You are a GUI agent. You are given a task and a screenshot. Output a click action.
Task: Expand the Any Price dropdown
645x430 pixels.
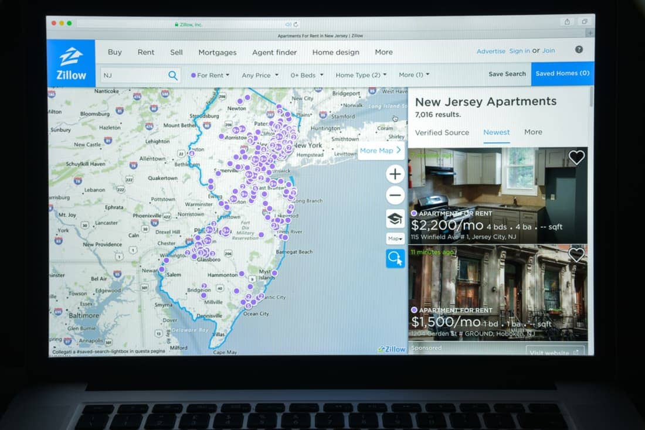pyautogui.click(x=260, y=75)
